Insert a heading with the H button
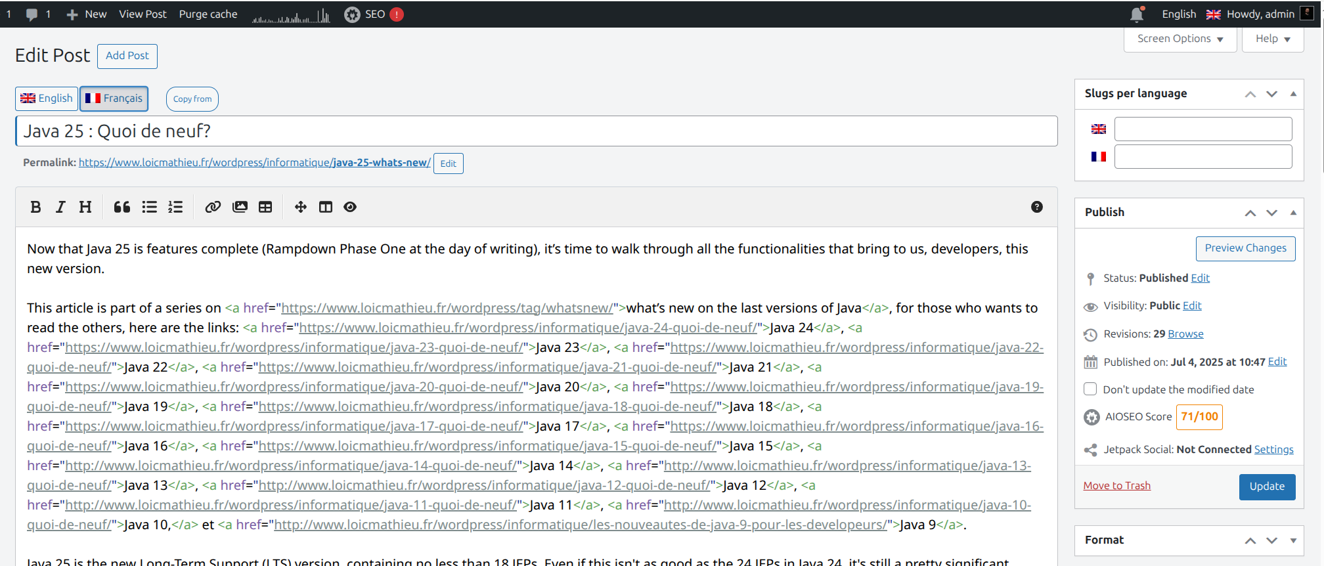The height and width of the screenshot is (566, 1324). 85,207
